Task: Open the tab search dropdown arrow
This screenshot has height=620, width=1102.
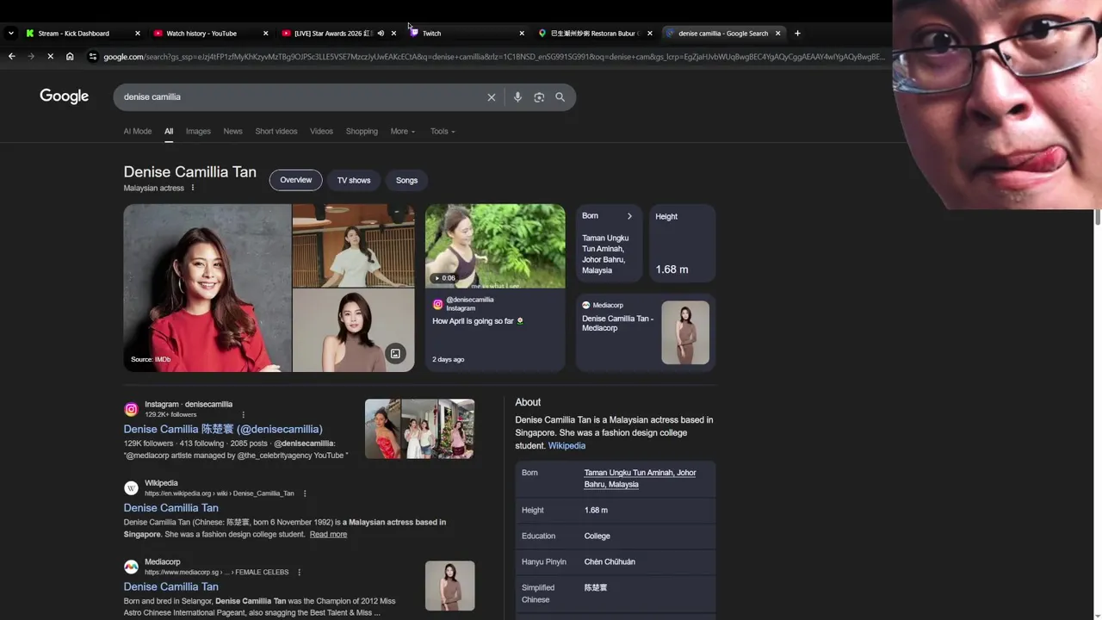Action: click(x=10, y=34)
